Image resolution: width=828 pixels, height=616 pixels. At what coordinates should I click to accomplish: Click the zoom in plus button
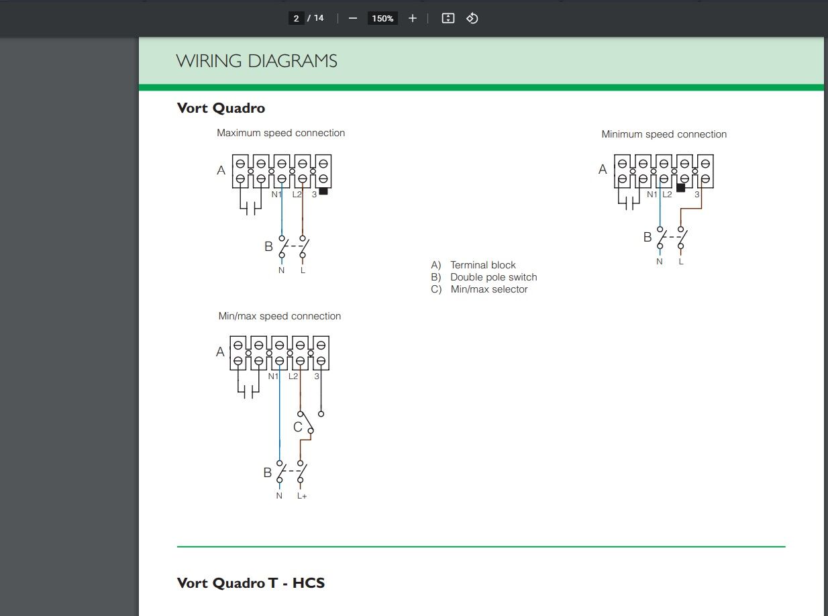pyautogui.click(x=413, y=18)
